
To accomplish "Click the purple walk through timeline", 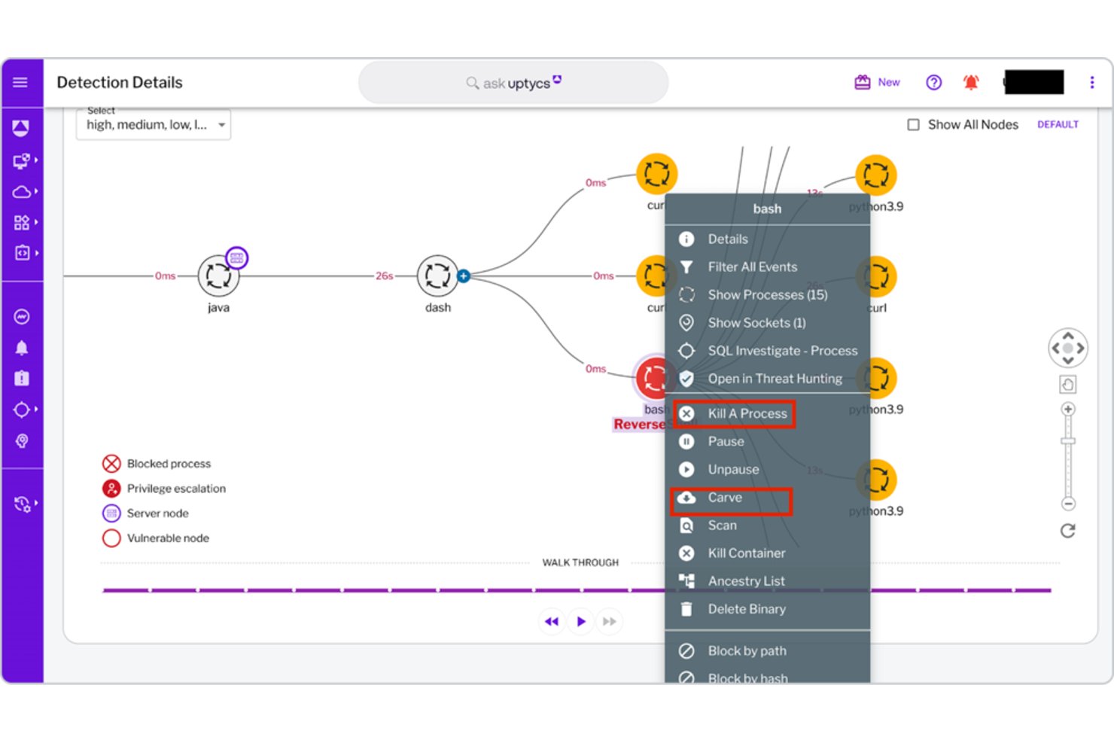I will pos(577,590).
